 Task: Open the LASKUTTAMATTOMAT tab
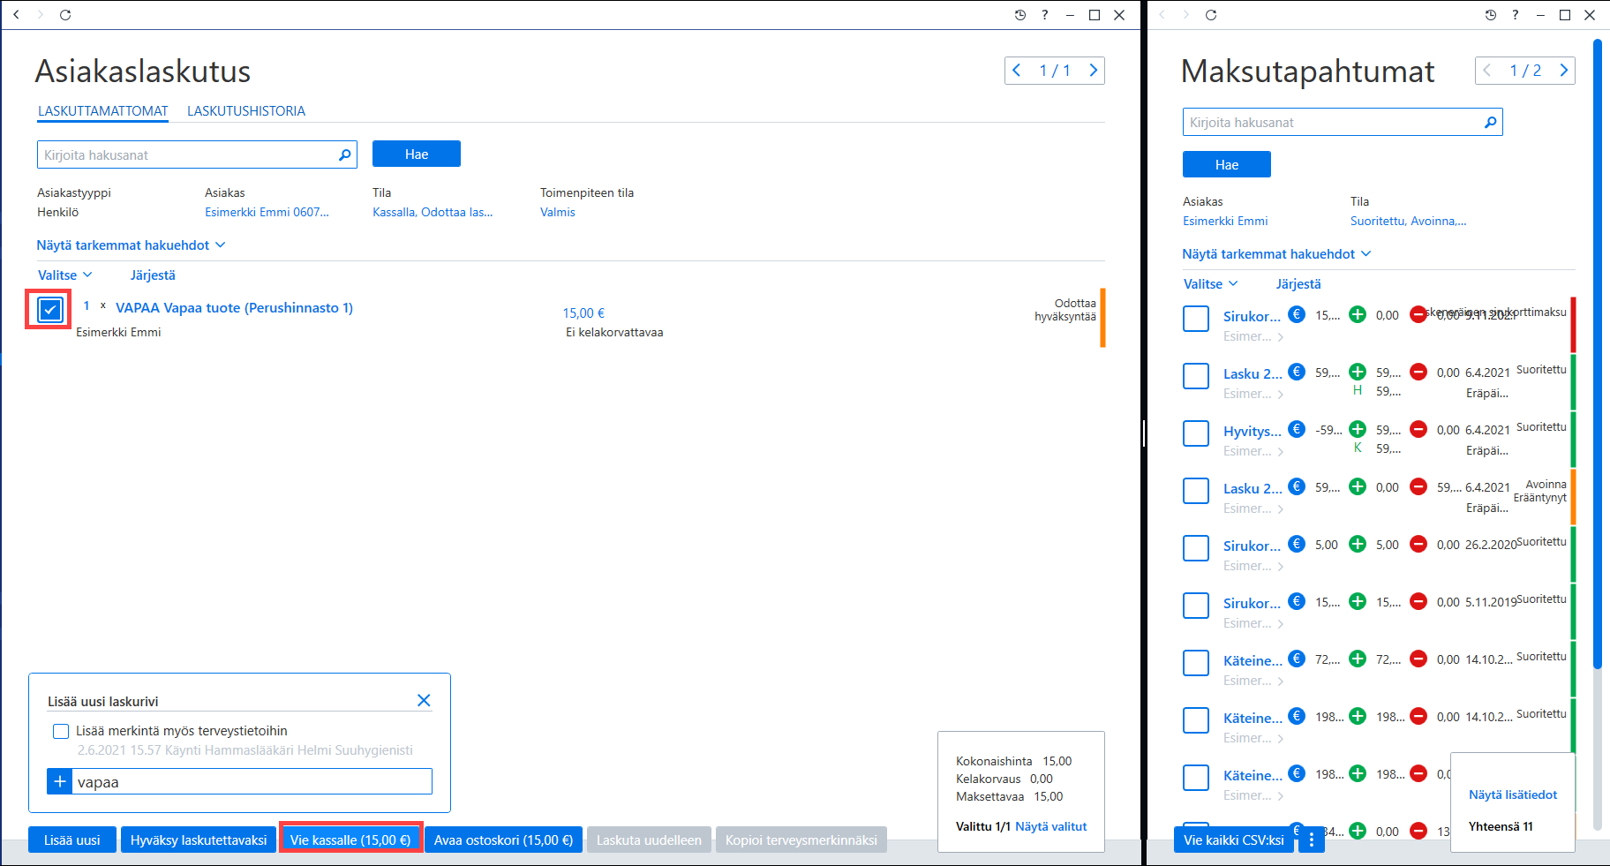point(103,111)
